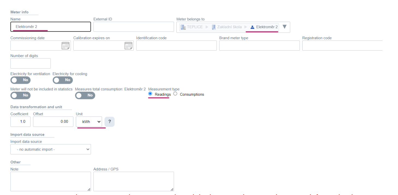Open the Import data source dropdown
The width and height of the screenshot is (398, 195).
tap(50, 149)
